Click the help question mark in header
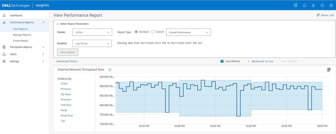 tap(331, 5)
